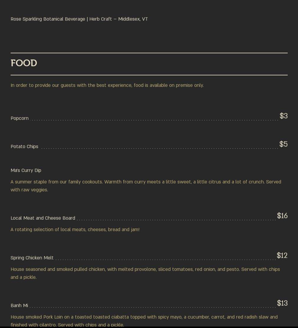Select the Spring Chicken Melt item

[x=32, y=258]
